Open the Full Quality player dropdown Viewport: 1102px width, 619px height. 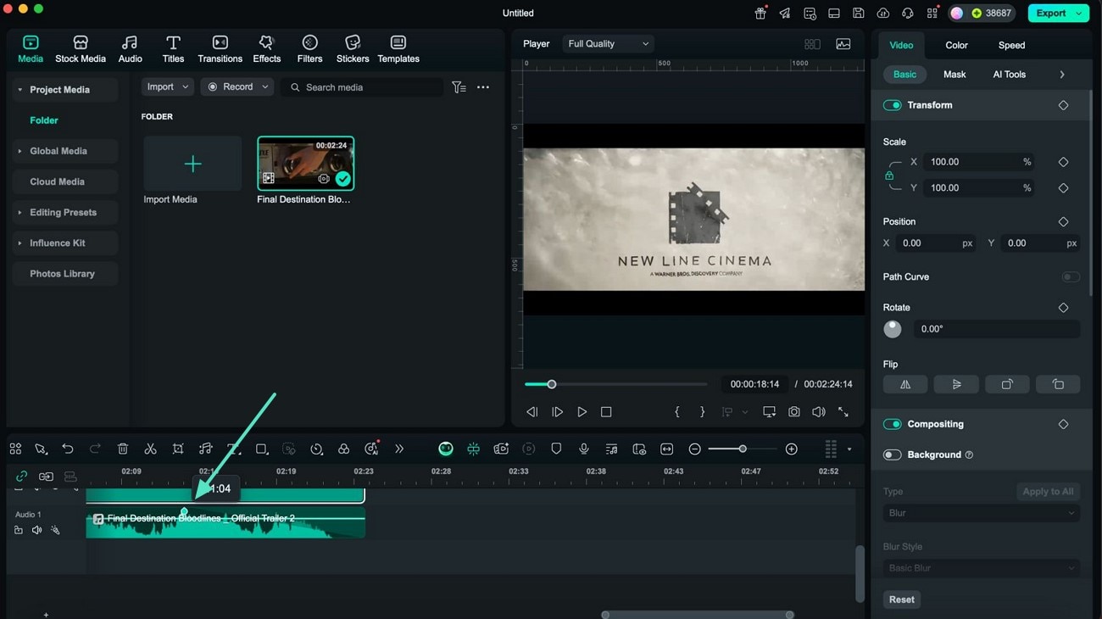click(x=608, y=44)
